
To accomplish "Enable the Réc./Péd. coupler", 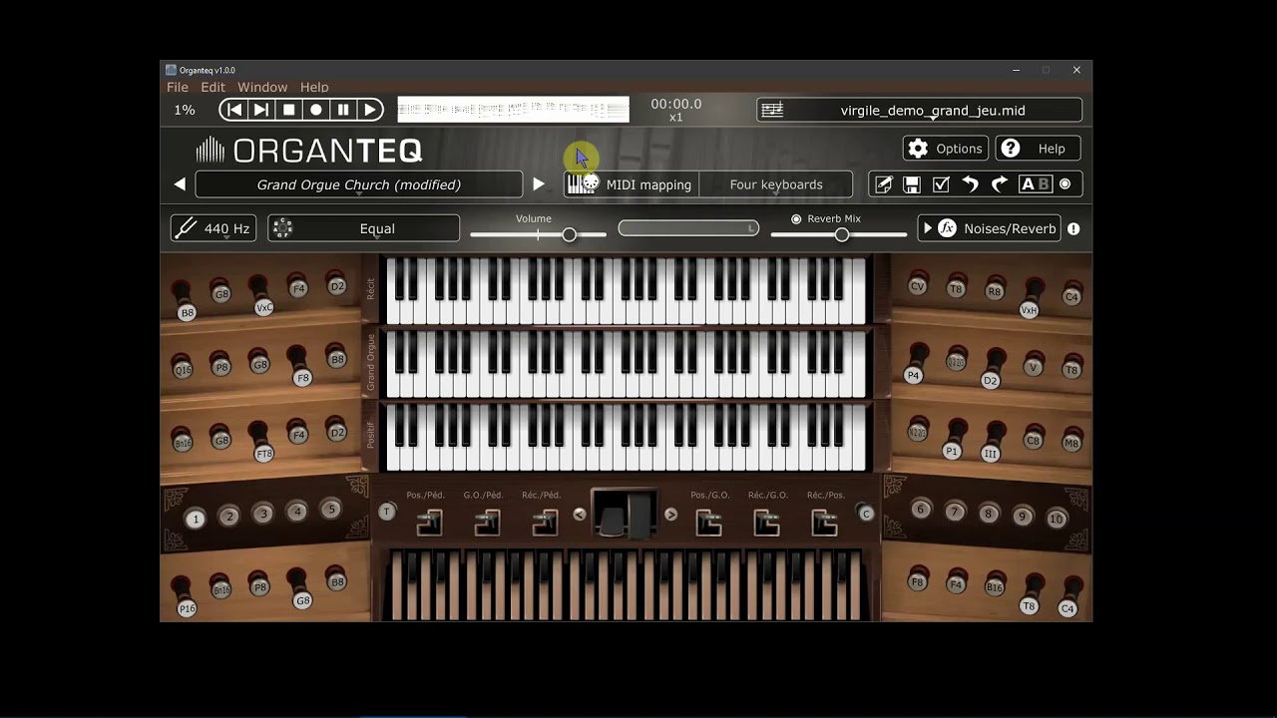I will (x=545, y=522).
